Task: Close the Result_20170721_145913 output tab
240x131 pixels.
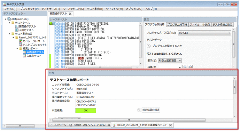Action: (109, 125)
